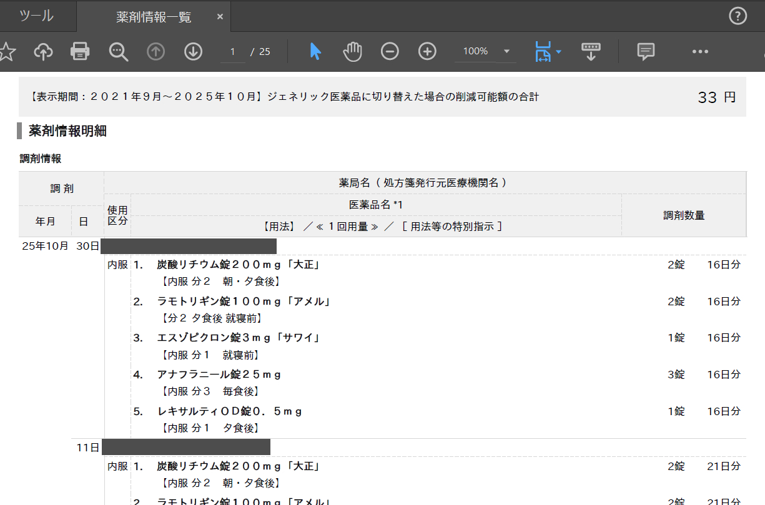Upload file with cloud icon

(43, 52)
